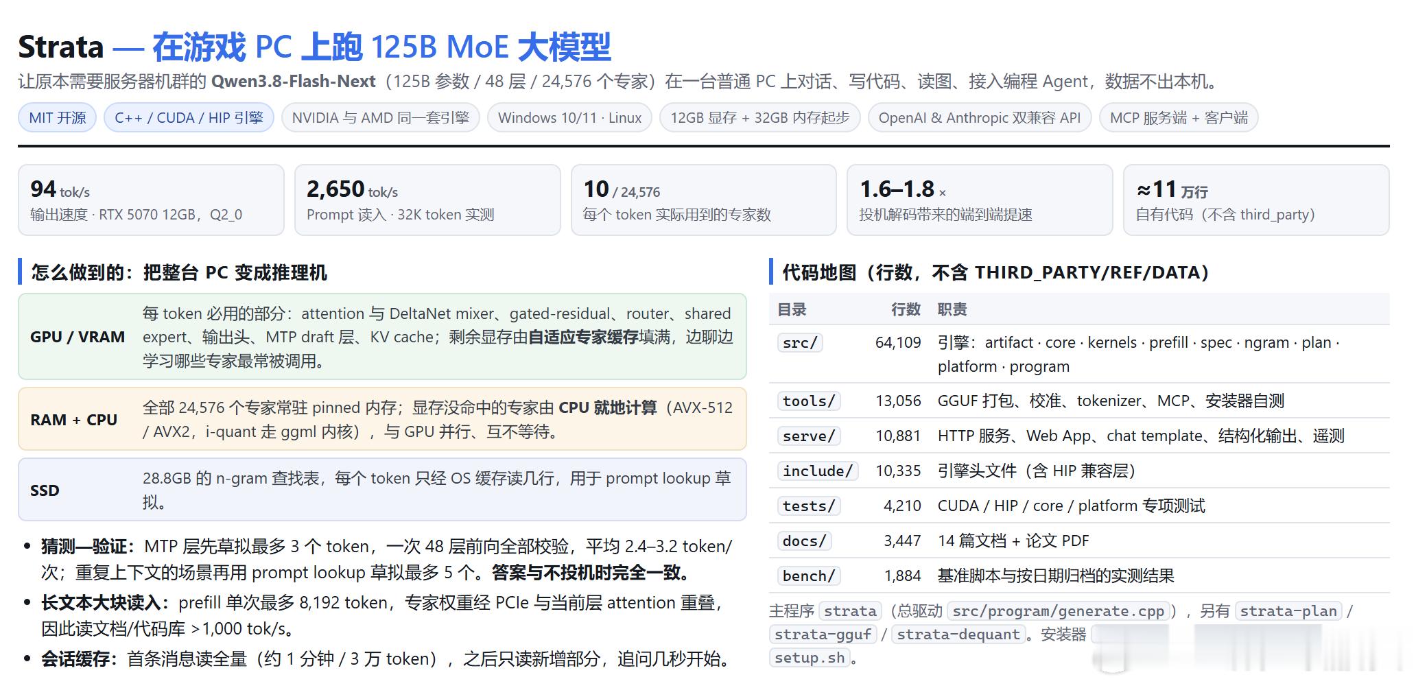Click the '行数' table column header
The width and height of the screenshot is (1416, 688).
[906, 309]
